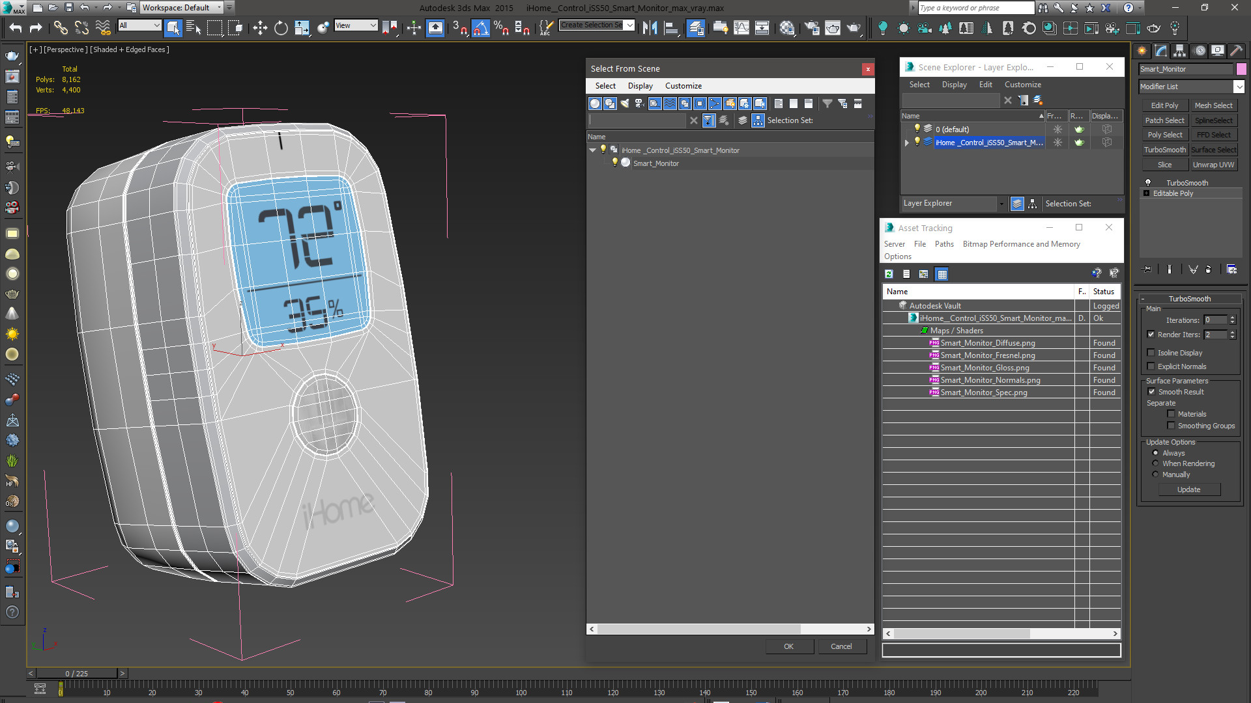Viewport: 1251px width, 703px height.
Task: Click the pink object color swatch
Action: coord(1241,69)
